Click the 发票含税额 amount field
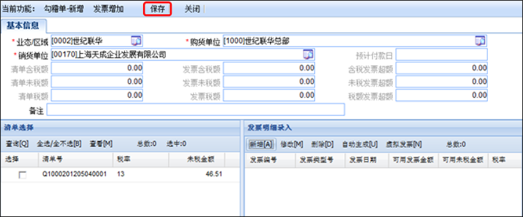Screen dimensions: 523x217 [x=269, y=68]
